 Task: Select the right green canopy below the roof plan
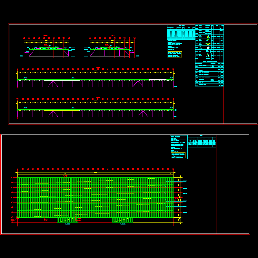tap(123, 220)
